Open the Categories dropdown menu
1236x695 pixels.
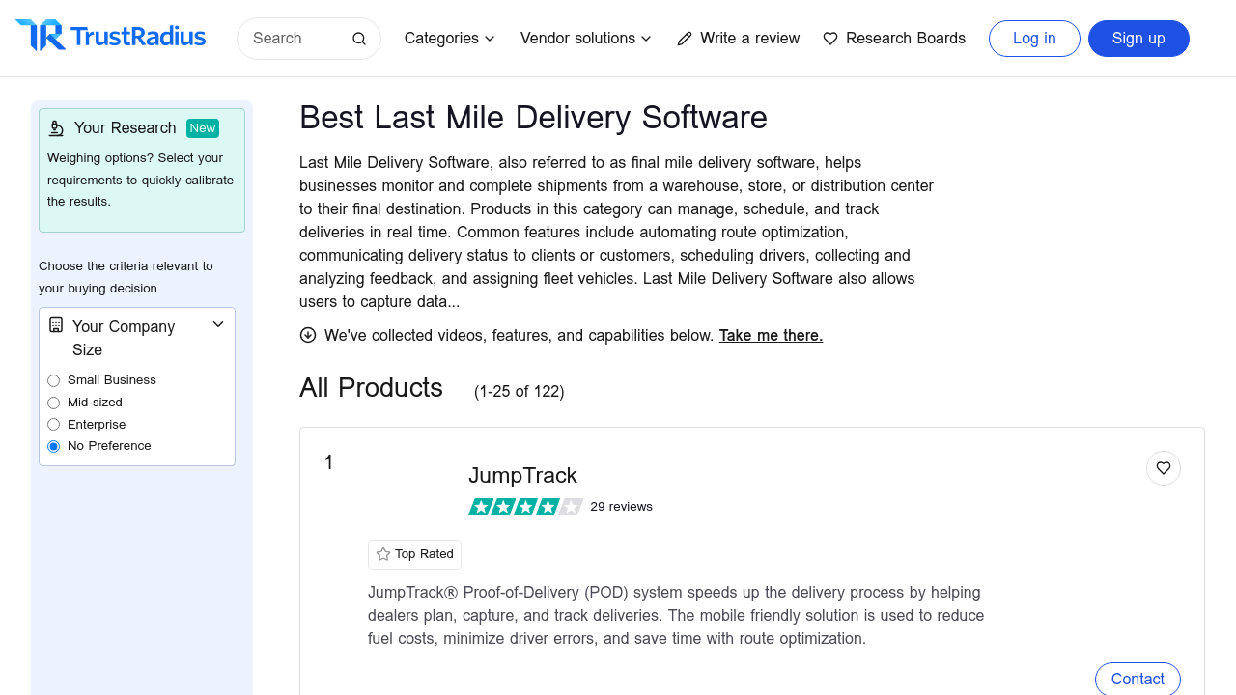point(449,39)
